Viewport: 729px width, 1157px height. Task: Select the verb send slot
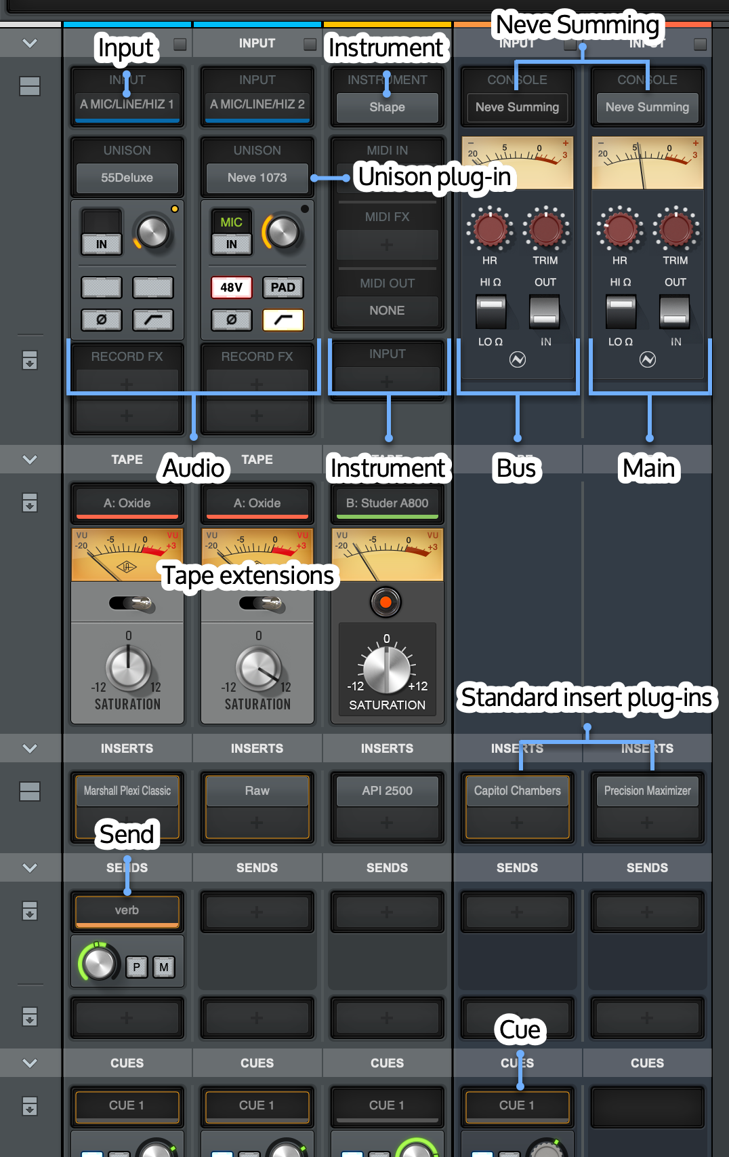pyautogui.click(x=127, y=911)
